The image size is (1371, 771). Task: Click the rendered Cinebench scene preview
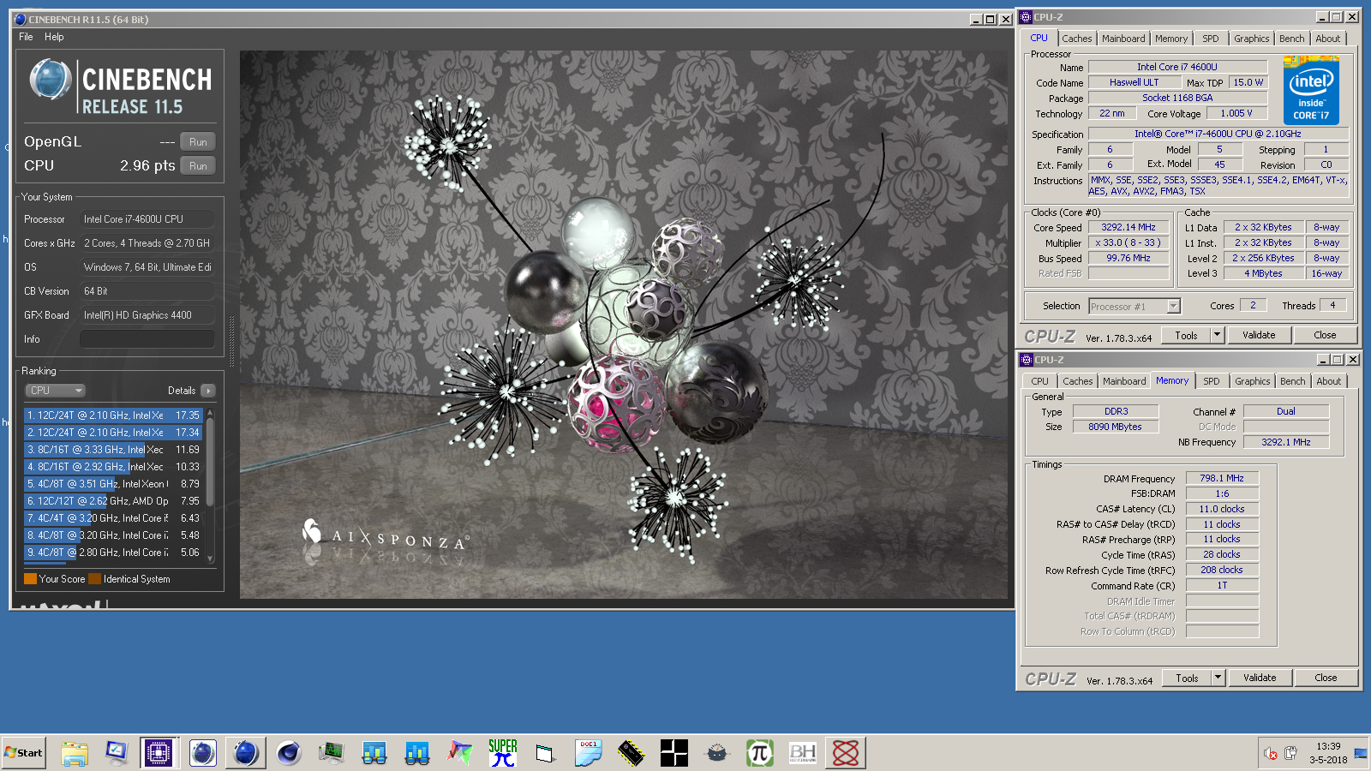click(624, 324)
